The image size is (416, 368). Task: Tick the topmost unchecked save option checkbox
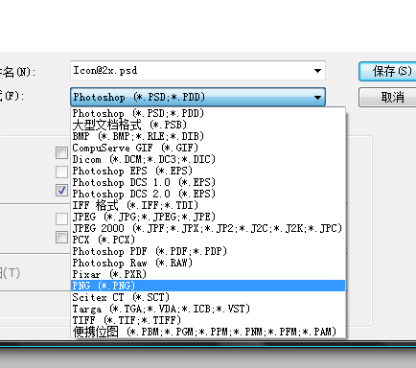click(61, 152)
